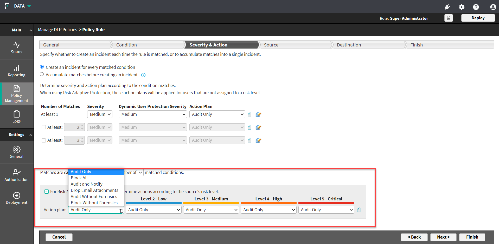Image resolution: width=499 pixels, height=244 pixels.
Task: Uncheck the Risk-Adaptive Protection checkbox
Action: coord(47,192)
